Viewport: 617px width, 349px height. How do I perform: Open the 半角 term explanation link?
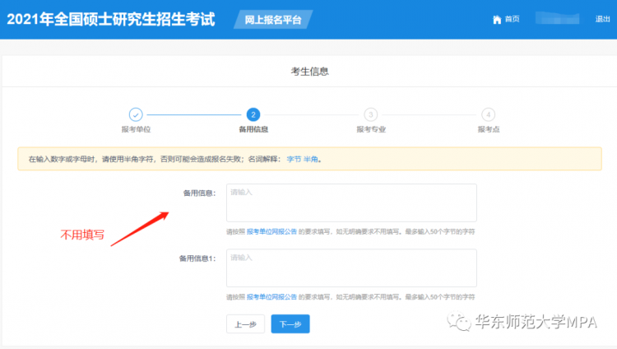311,159
